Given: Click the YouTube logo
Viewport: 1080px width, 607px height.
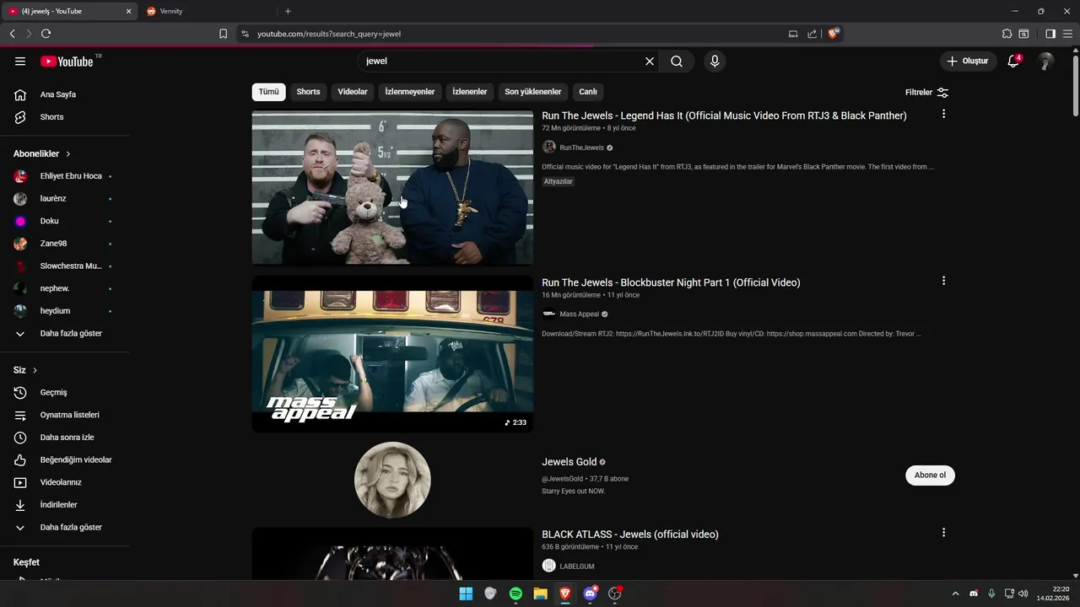Looking at the screenshot, I should pos(67,62).
